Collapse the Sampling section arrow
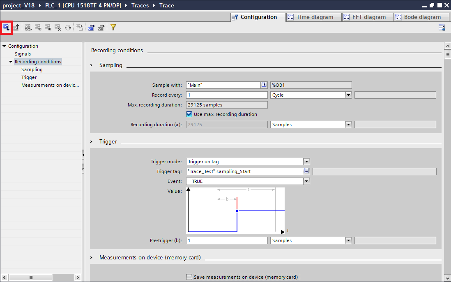This screenshot has width=451, height=282. point(92,65)
